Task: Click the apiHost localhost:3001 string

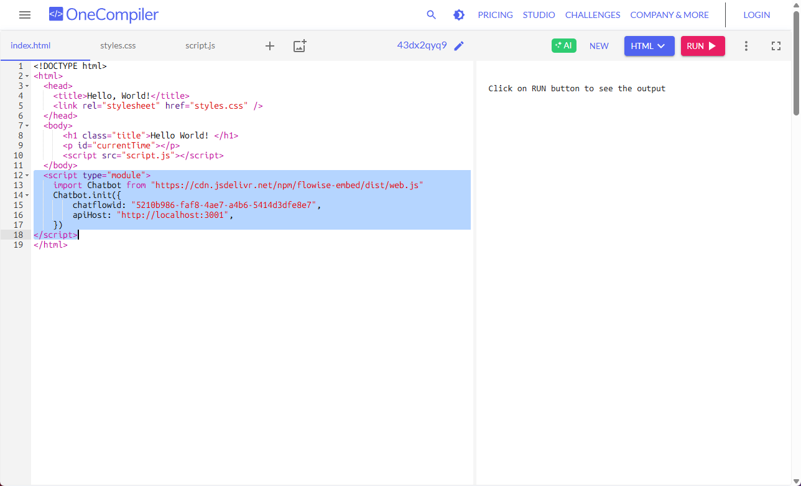Action: click(172, 215)
